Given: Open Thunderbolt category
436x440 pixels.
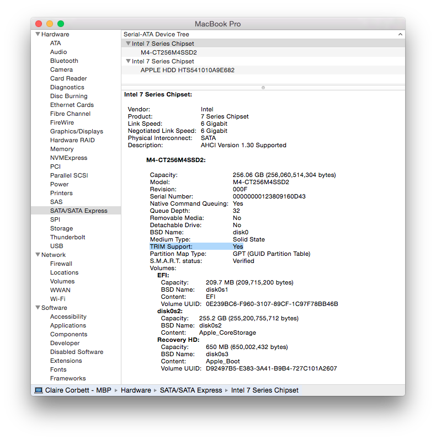Looking at the screenshot, I should click(x=67, y=237).
